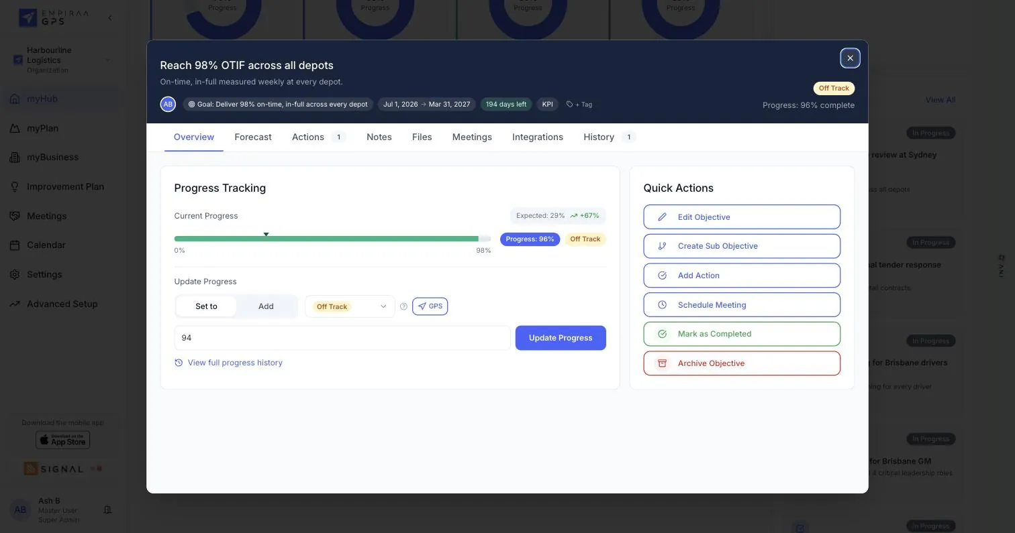Click the green current progress bar
The image size is (1015, 533).
pos(326,239)
